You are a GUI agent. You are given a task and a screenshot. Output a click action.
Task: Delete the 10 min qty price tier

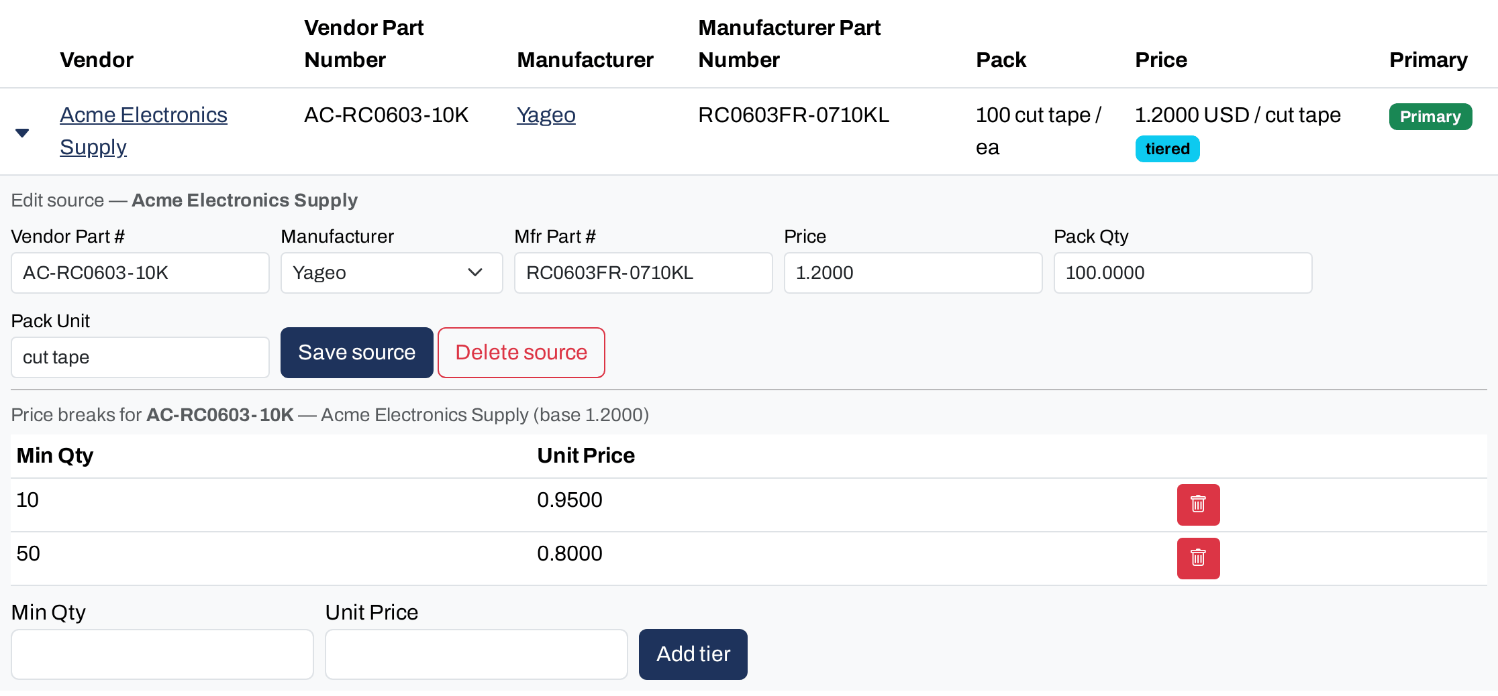pos(1198,505)
